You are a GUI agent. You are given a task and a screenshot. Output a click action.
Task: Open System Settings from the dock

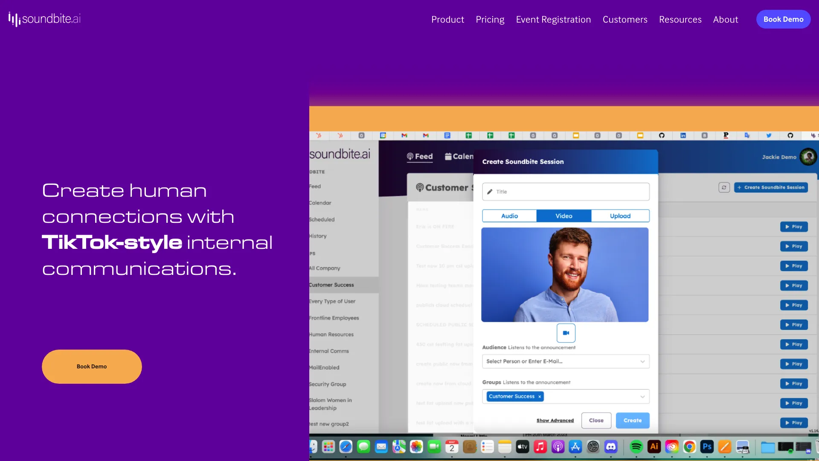click(x=593, y=447)
